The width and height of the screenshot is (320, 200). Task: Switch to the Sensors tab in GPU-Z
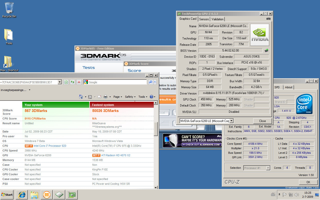tap(204, 19)
